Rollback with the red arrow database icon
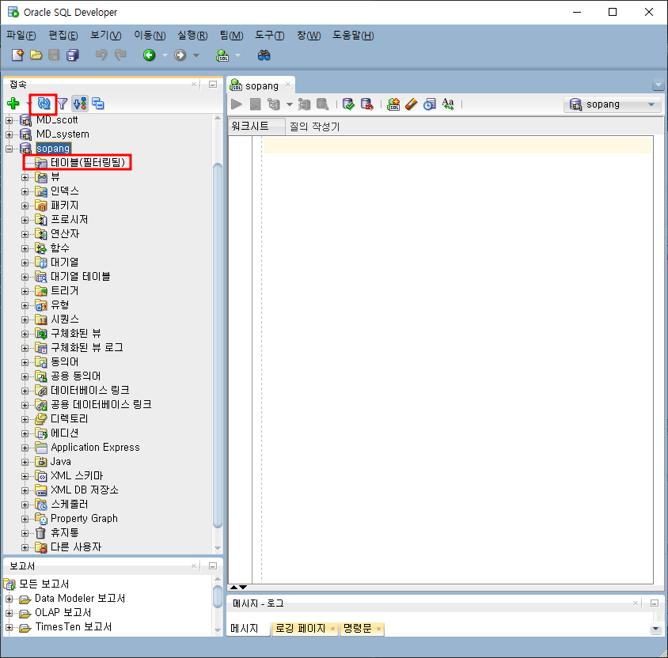 (366, 104)
